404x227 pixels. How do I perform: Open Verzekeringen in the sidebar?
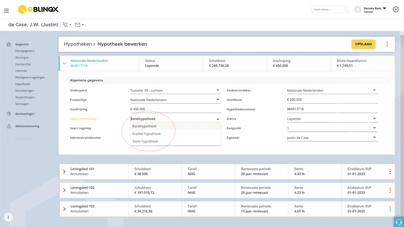[25, 91]
